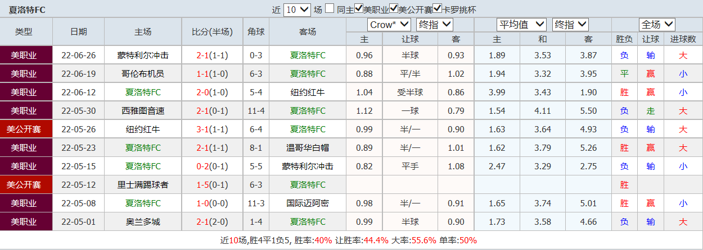Click the 温哥华白帽 away team
The height and width of the screenshot is (250, 703).
[x=308, y=148]
